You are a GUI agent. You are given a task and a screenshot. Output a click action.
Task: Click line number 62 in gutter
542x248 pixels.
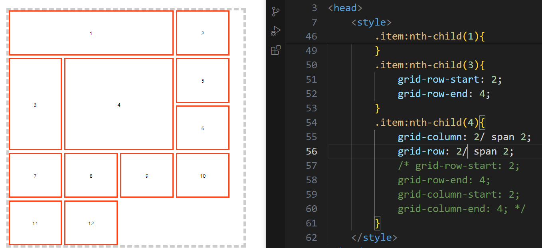(311, 238)
